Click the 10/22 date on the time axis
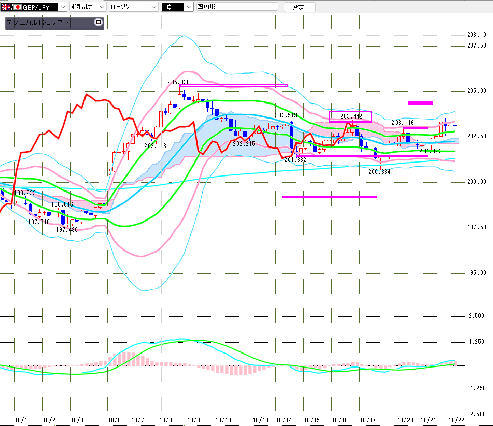The image size is (493, 426). (x=456, y=420)
